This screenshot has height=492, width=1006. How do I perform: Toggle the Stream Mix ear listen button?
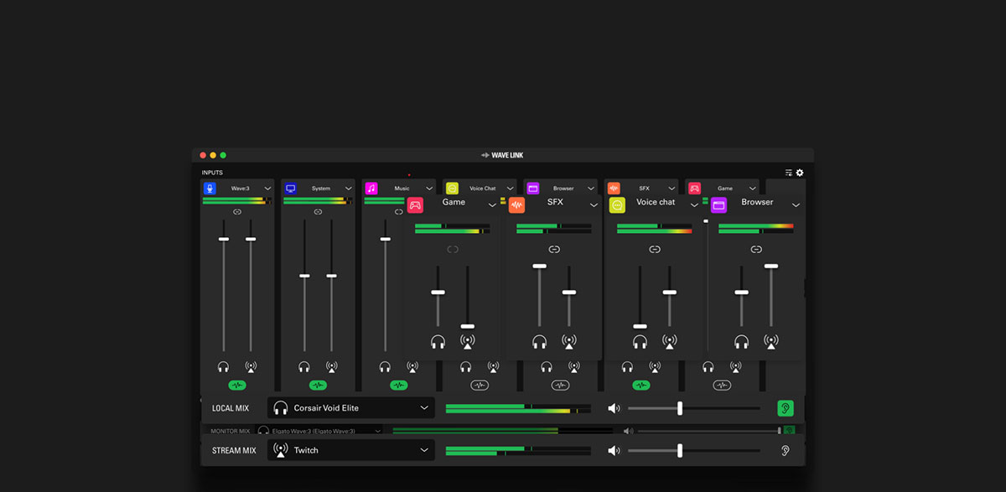786,450
